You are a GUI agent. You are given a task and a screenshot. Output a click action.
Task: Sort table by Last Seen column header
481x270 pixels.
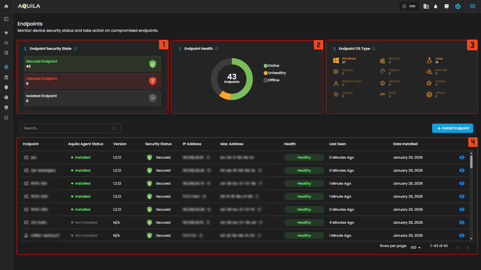pos(337,144)
